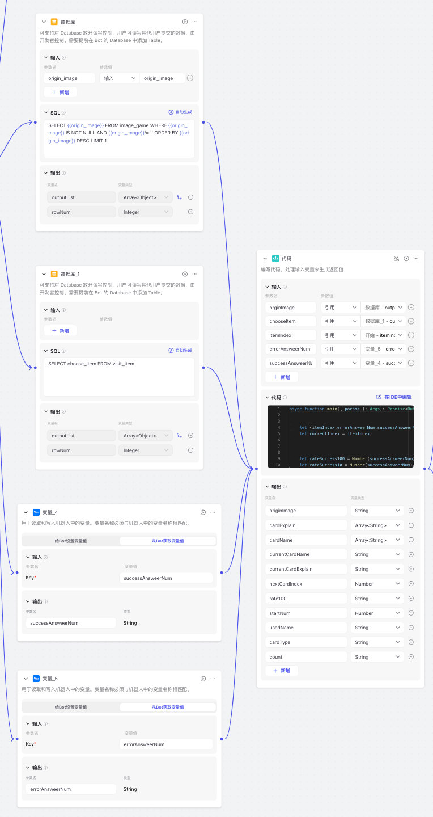Open Integer type dropdown for 数据库_1 rowNum
Viewport: 433px width, 817px height.
pos(145,450)
